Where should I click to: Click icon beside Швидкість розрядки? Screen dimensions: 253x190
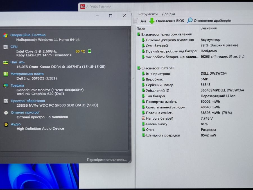click(x=143, y=135)
